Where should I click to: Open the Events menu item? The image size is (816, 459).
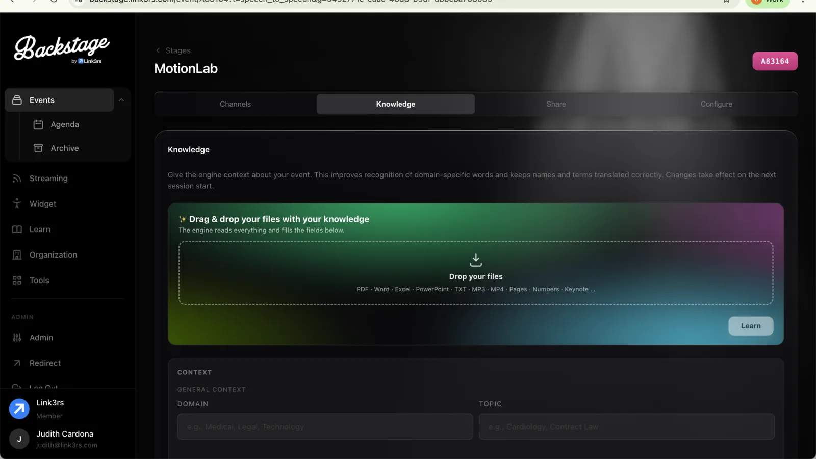[x=59, y=100]
